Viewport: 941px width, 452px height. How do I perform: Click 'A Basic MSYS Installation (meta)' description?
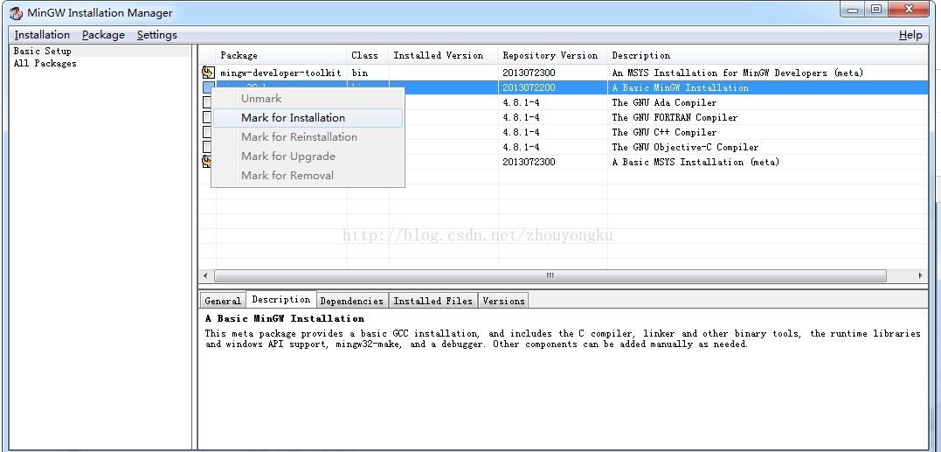click(695, 162)
